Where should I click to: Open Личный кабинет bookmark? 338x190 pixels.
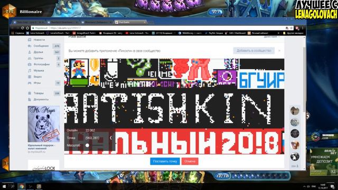(258, 33)
